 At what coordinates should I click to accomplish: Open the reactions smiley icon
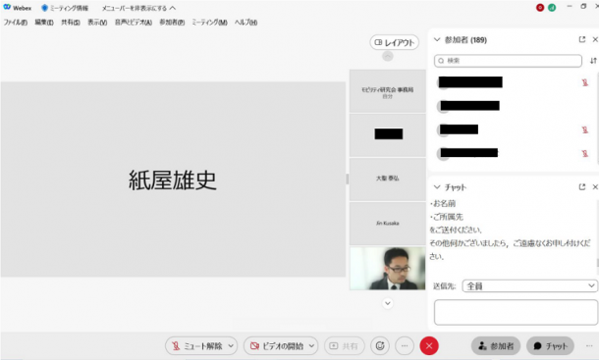pos(380,346)
